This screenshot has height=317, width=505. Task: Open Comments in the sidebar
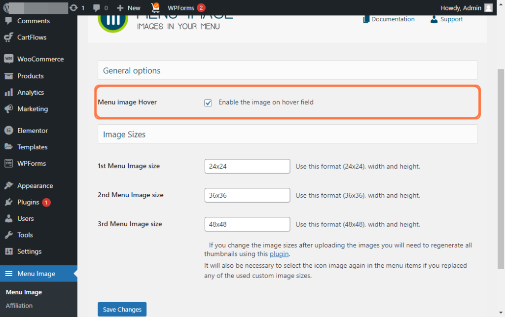(34, 21)
